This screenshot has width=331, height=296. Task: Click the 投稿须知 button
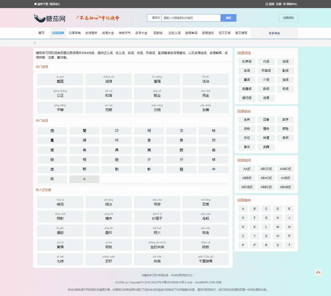pyautogui.click(x=288, y=18)
